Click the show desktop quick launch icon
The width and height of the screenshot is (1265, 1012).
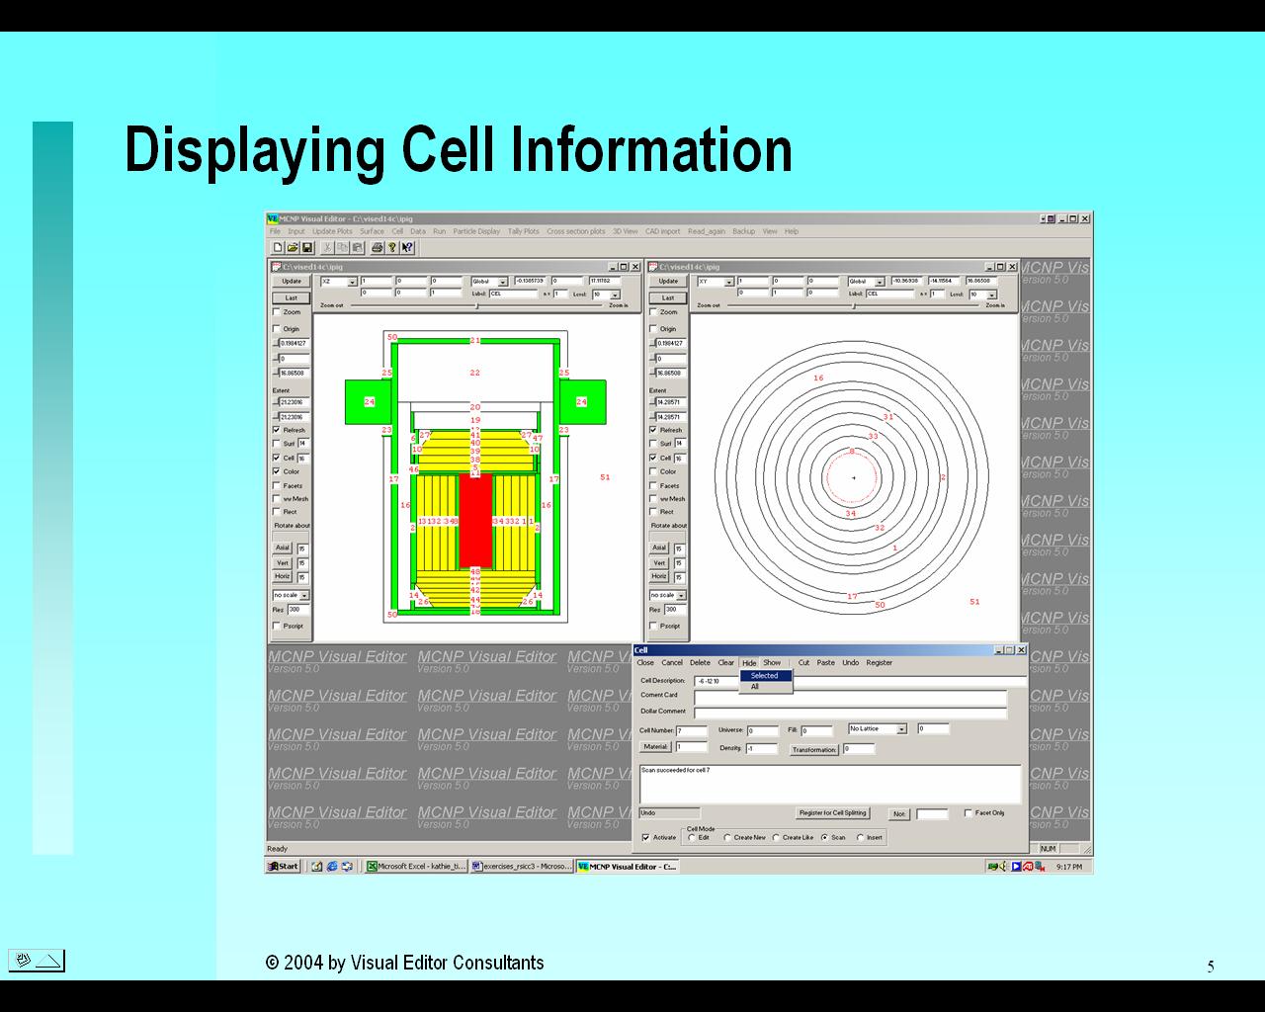[317, 866]
